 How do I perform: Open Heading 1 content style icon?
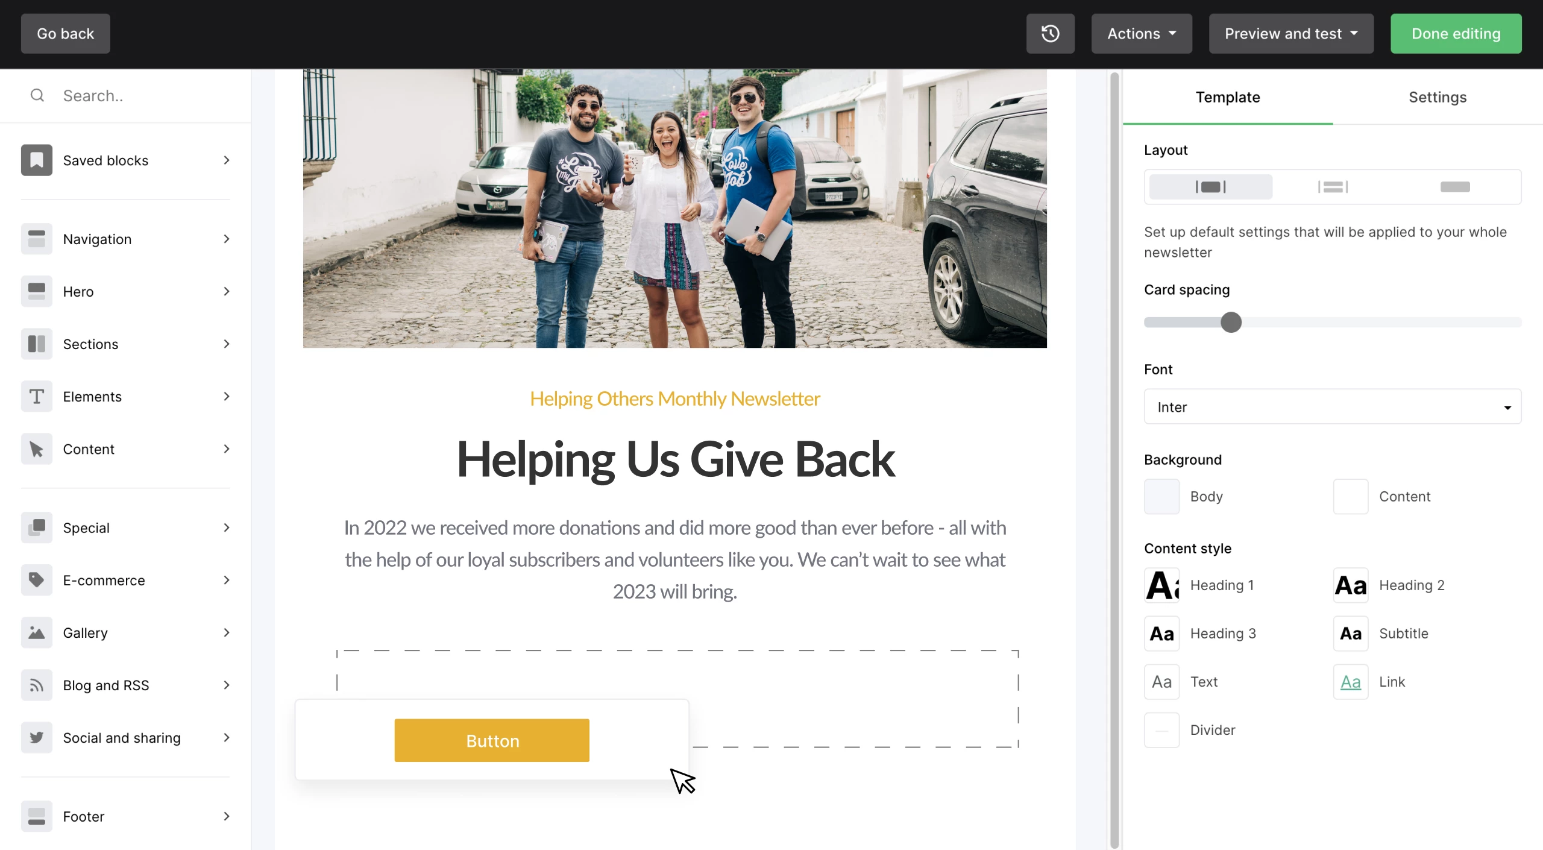pos(1161,585)
